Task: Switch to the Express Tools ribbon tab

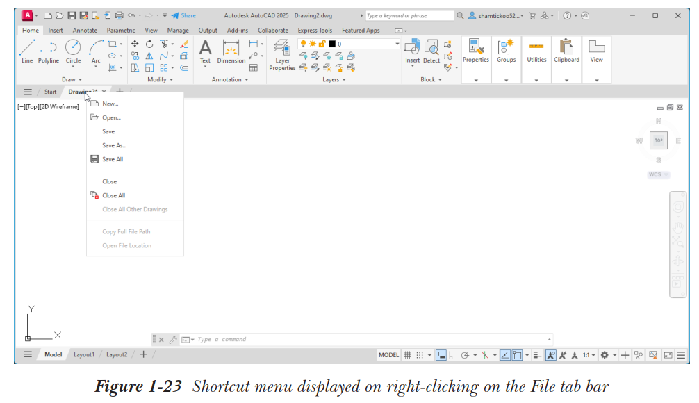Action: coord(315,31)
